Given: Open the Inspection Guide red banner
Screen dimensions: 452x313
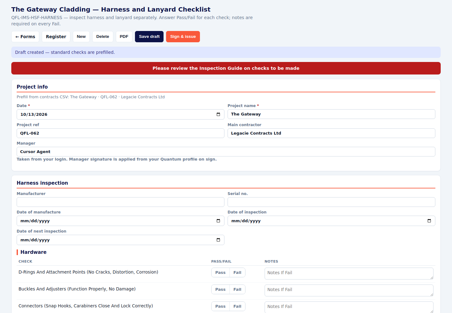Looking at the screenshot, I should pos(226,68).
